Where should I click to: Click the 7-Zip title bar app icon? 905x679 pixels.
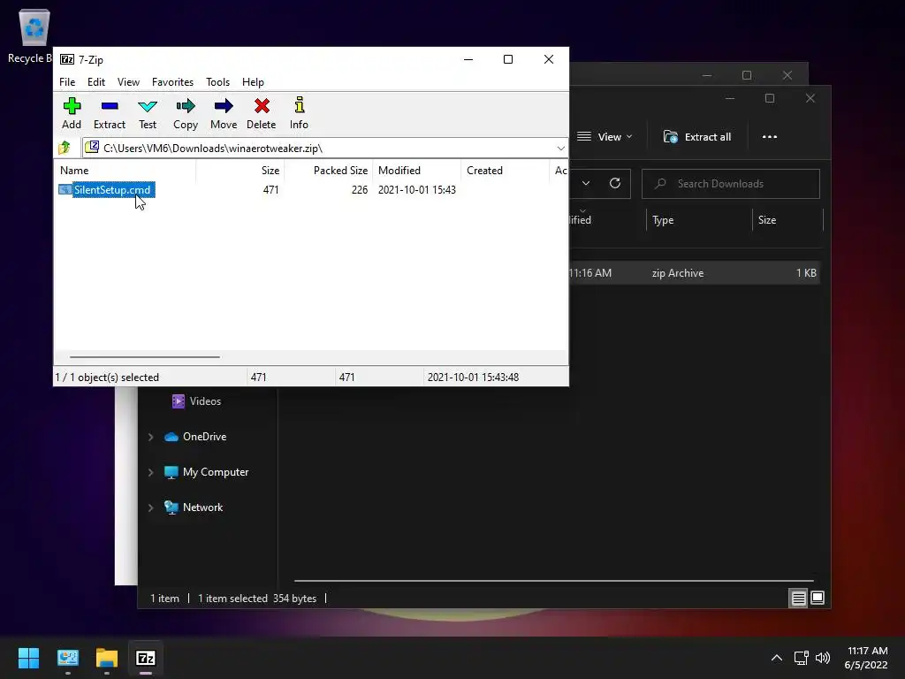(67, 59)
